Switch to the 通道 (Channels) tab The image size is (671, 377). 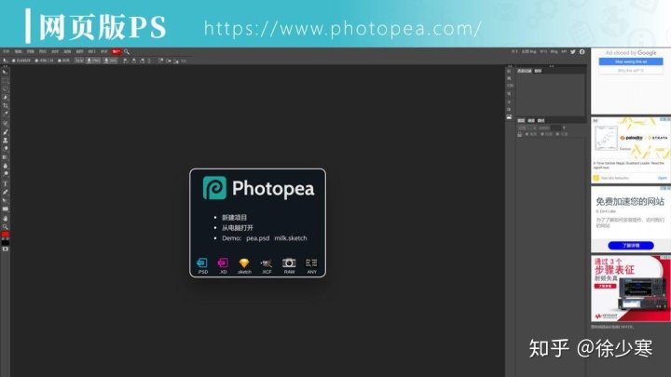531,120
